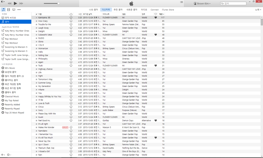Open the 라디오 tab
Viewport: 263px width, 158px height.
tap(144, 10)
